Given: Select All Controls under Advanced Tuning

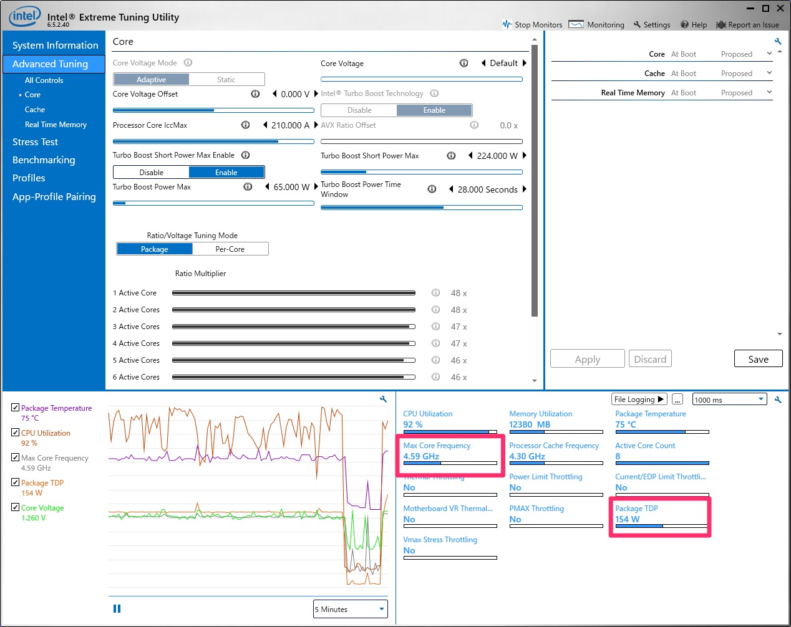Looking at the screenshot, I should [44, 80].
